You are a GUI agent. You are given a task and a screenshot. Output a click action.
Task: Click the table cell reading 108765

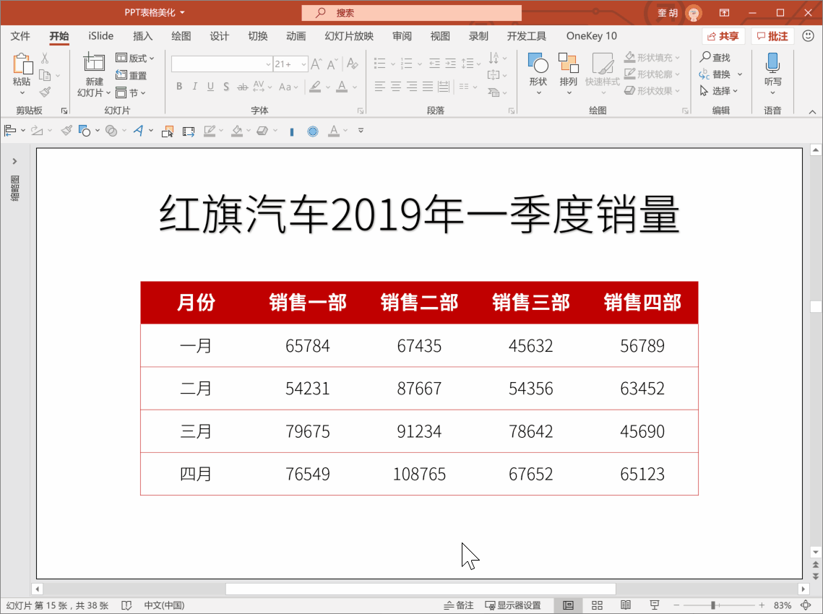(x=419, y=474)
